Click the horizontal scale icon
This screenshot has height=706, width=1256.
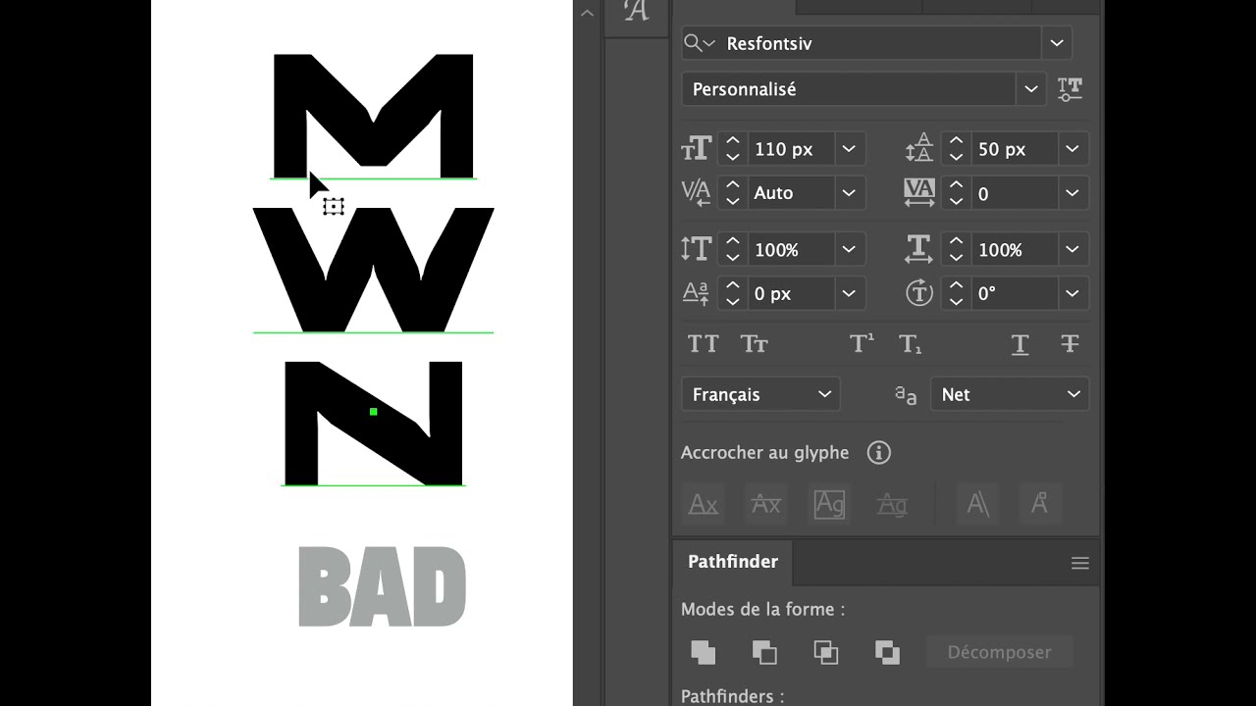pos(918,249)
